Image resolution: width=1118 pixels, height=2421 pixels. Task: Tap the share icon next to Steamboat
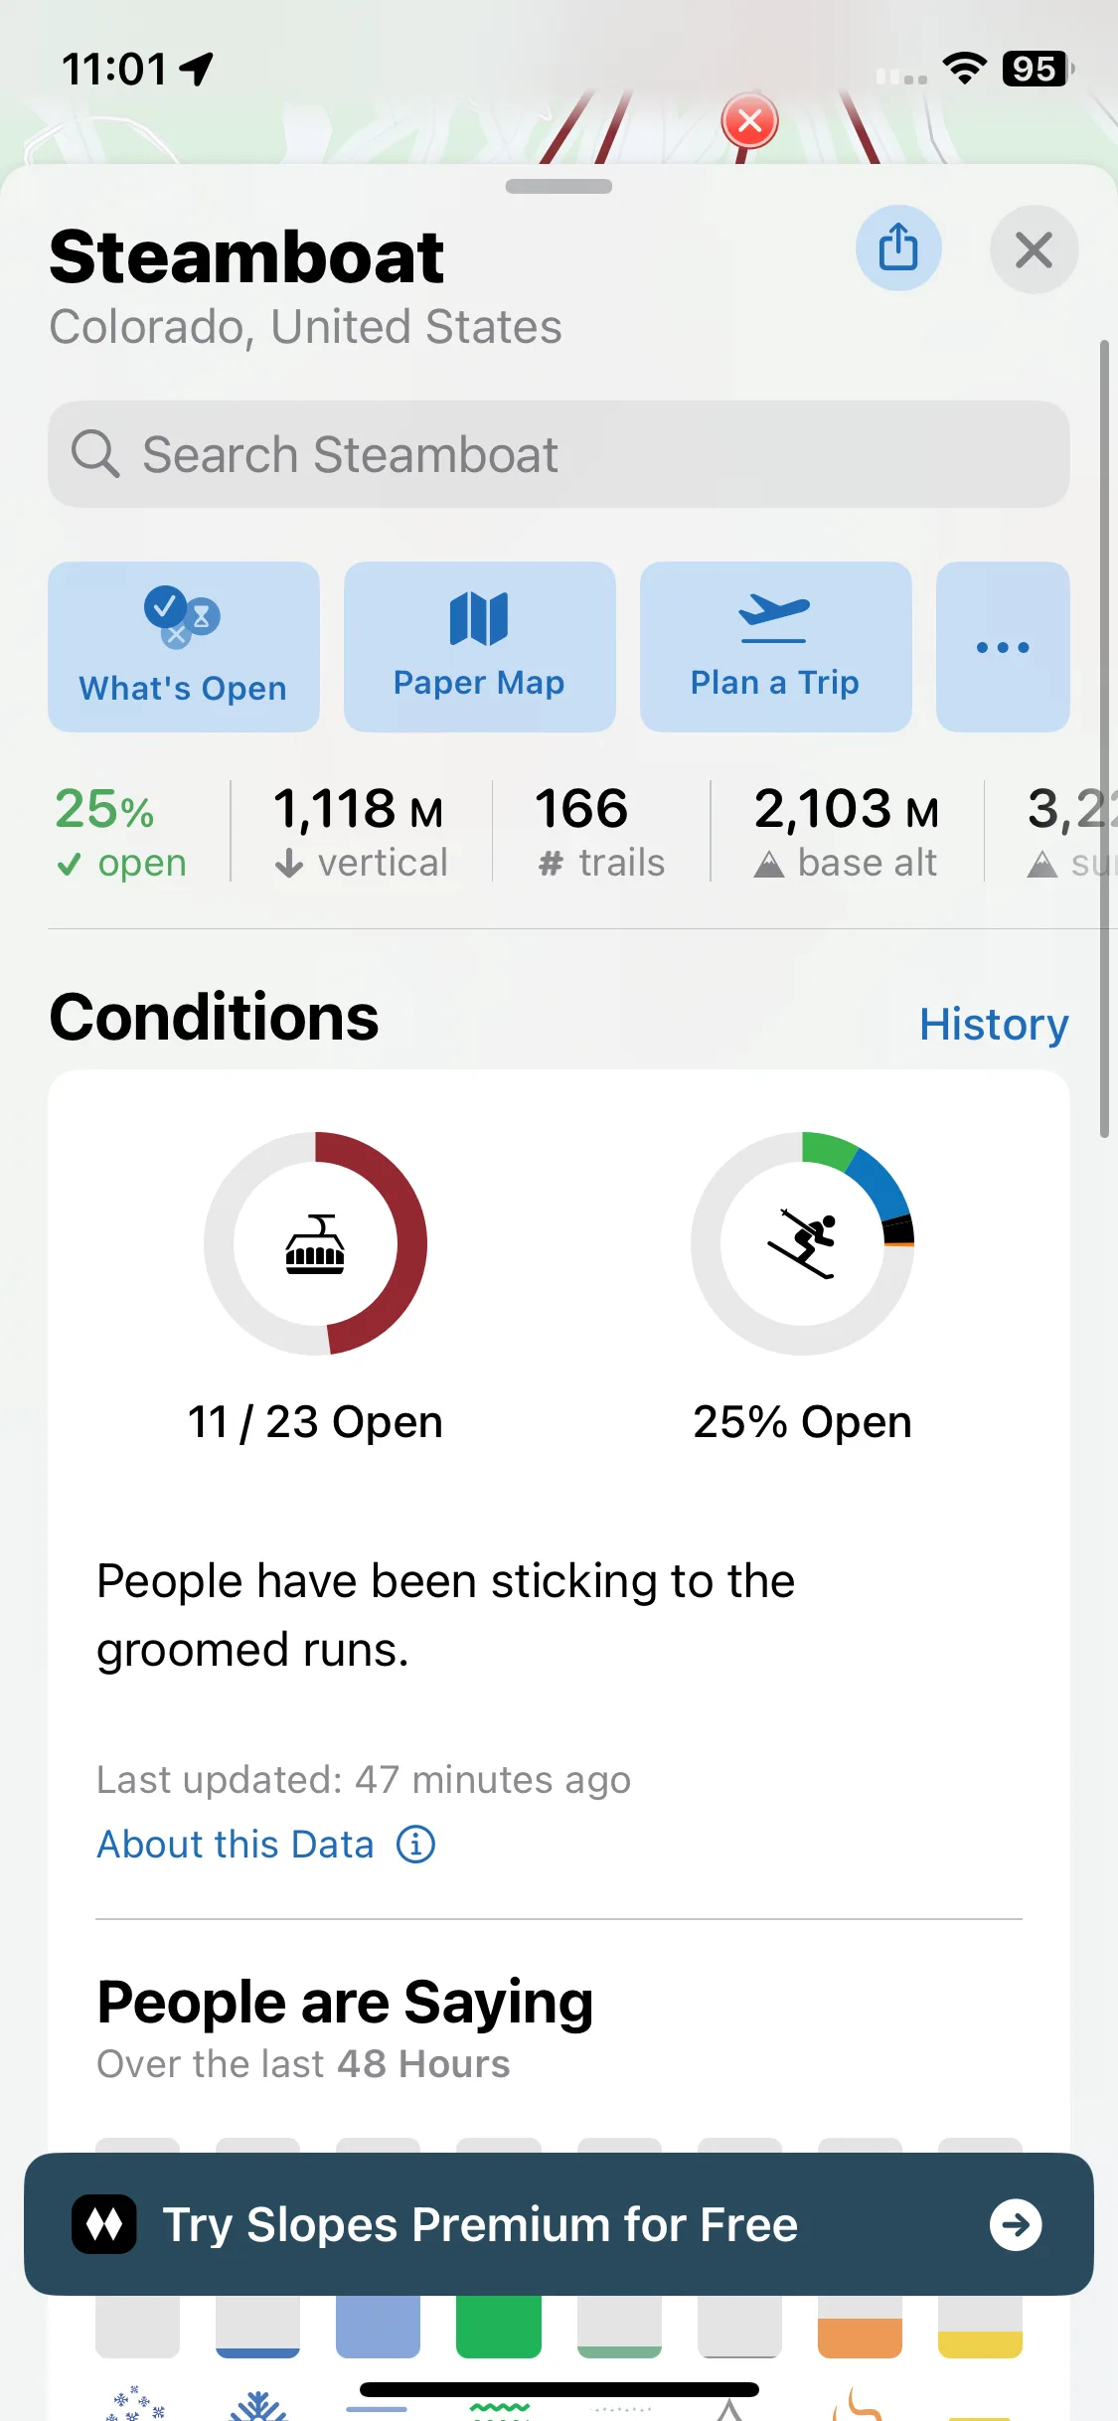click(x=898, y=248)
